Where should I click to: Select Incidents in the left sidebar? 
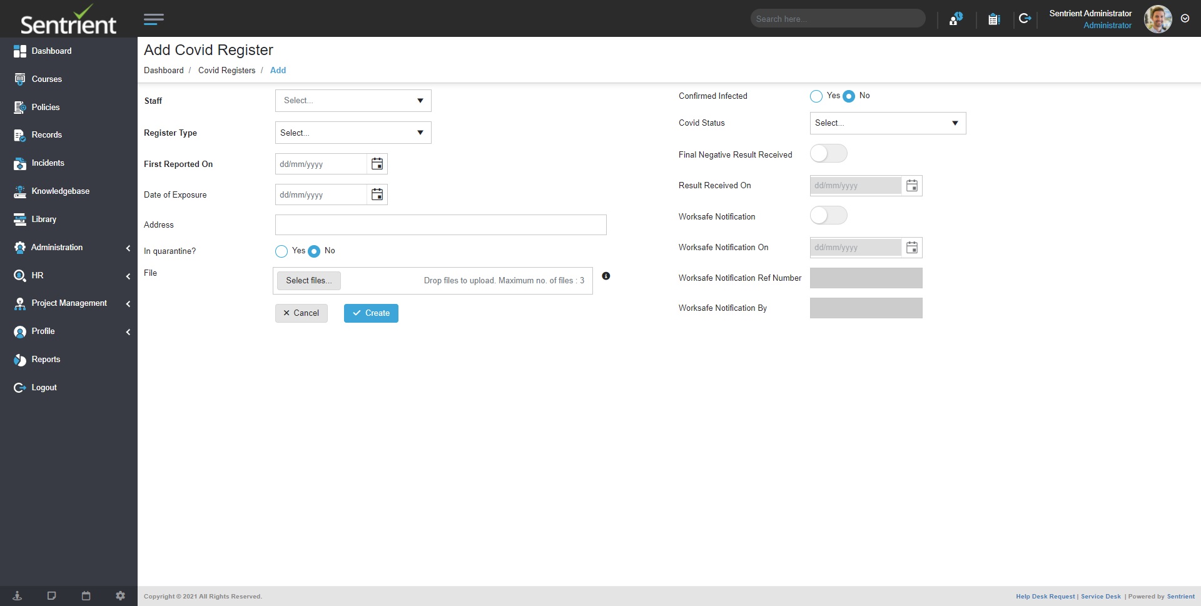click(x=48, y=163)
